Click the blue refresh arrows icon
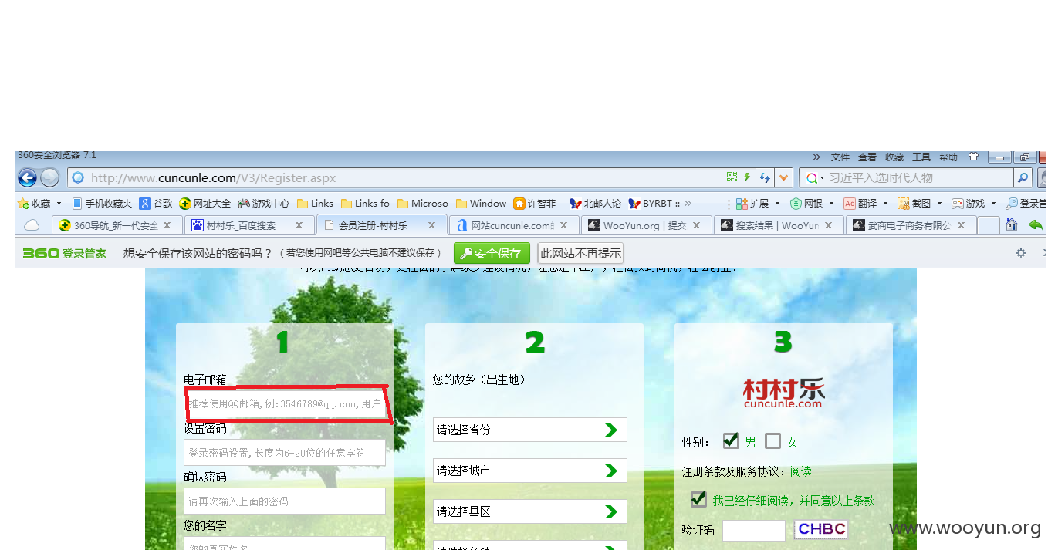 765,178
